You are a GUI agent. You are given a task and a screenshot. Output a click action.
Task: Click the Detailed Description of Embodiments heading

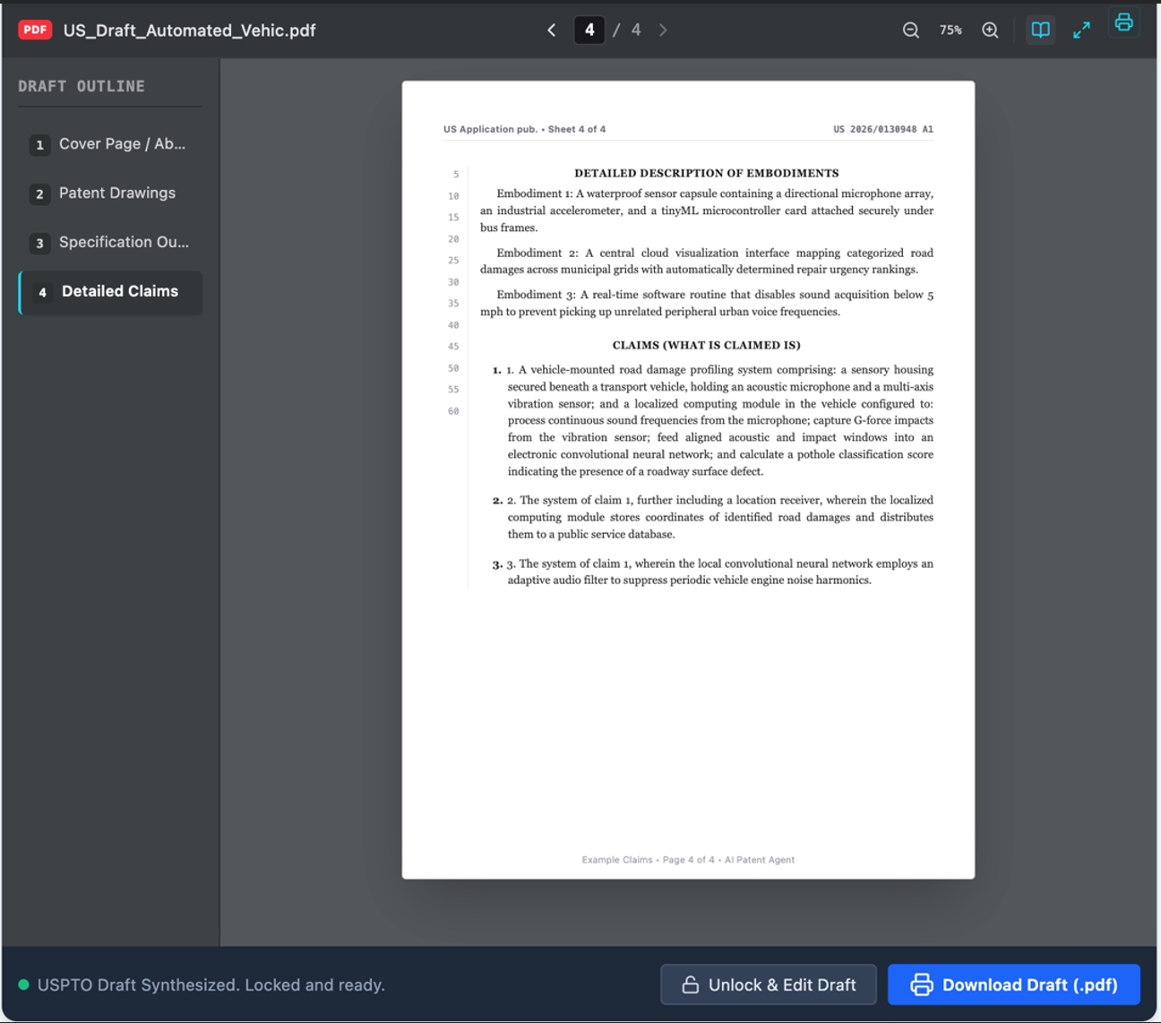coord(706,173)
